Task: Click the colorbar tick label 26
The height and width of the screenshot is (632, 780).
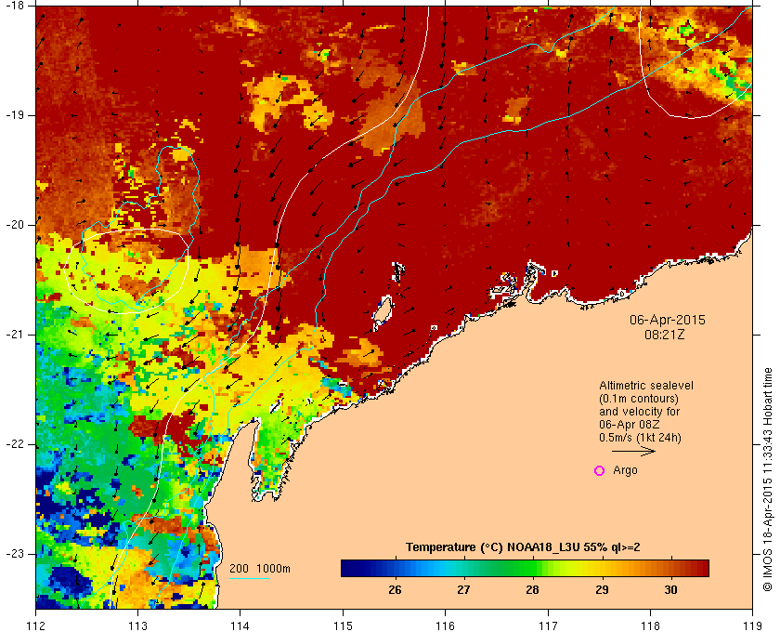Action: pos(395,589)
